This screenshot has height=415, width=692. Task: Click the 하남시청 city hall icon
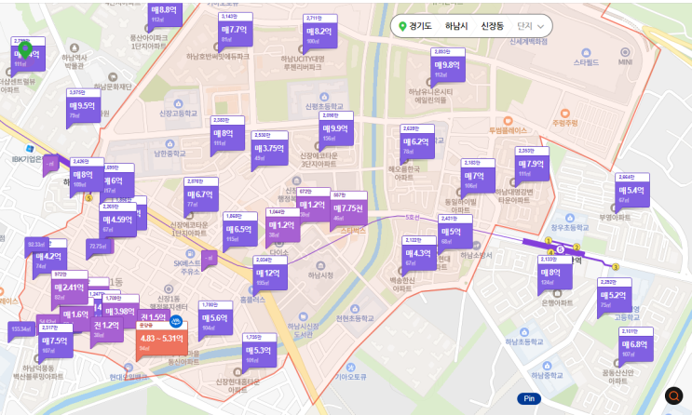pos(320,265)
